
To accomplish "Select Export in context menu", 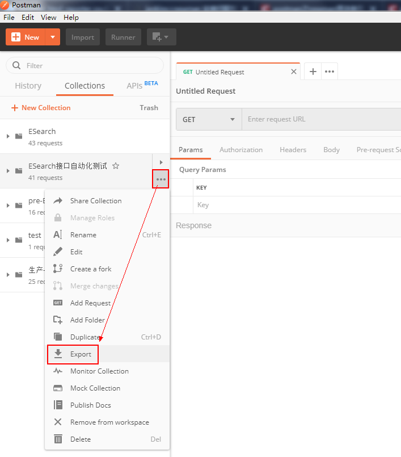I will point(107,354).
